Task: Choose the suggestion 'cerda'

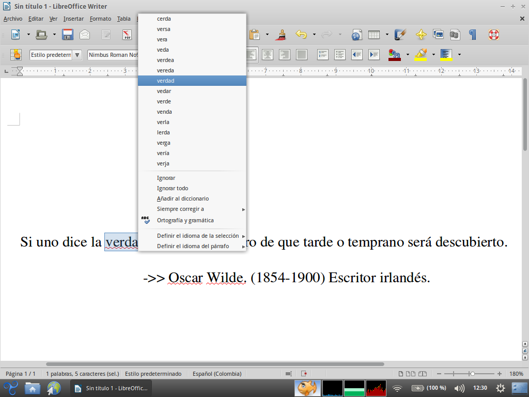Action: point(192,19)
